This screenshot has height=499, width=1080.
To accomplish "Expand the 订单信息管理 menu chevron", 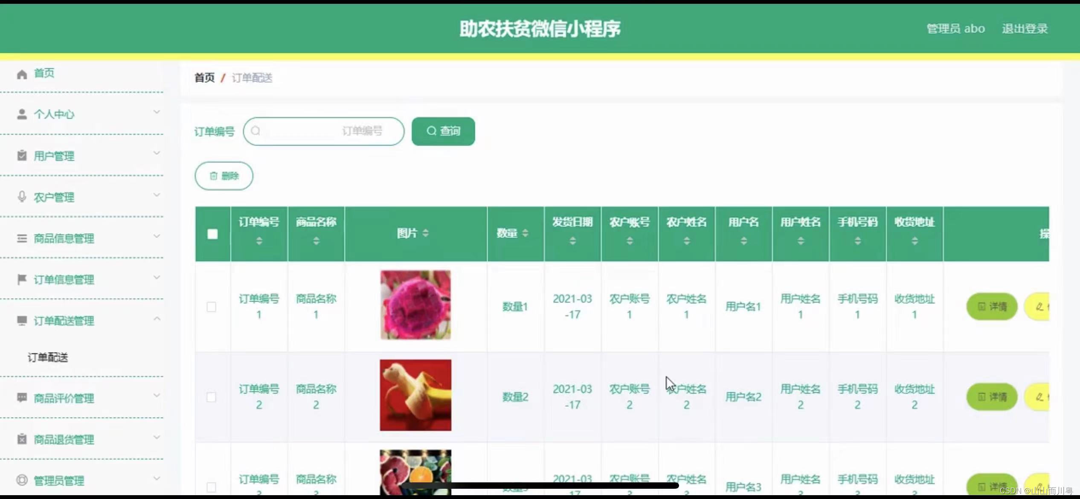I will point(157,278).
